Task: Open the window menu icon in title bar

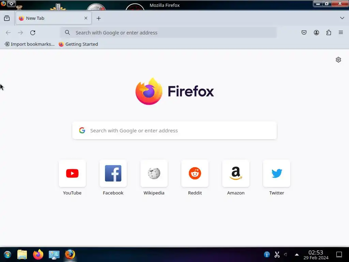Action: pos(3,3)
